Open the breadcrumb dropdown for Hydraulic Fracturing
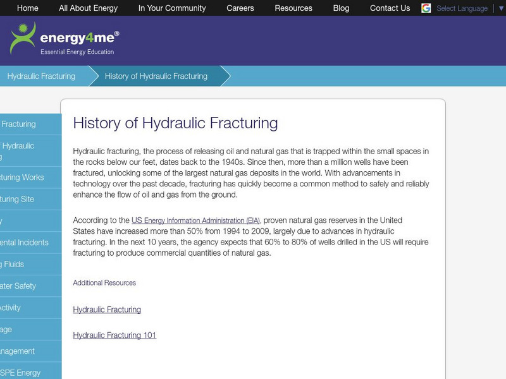This screenshot has height=379, width=506. point(42,76)
